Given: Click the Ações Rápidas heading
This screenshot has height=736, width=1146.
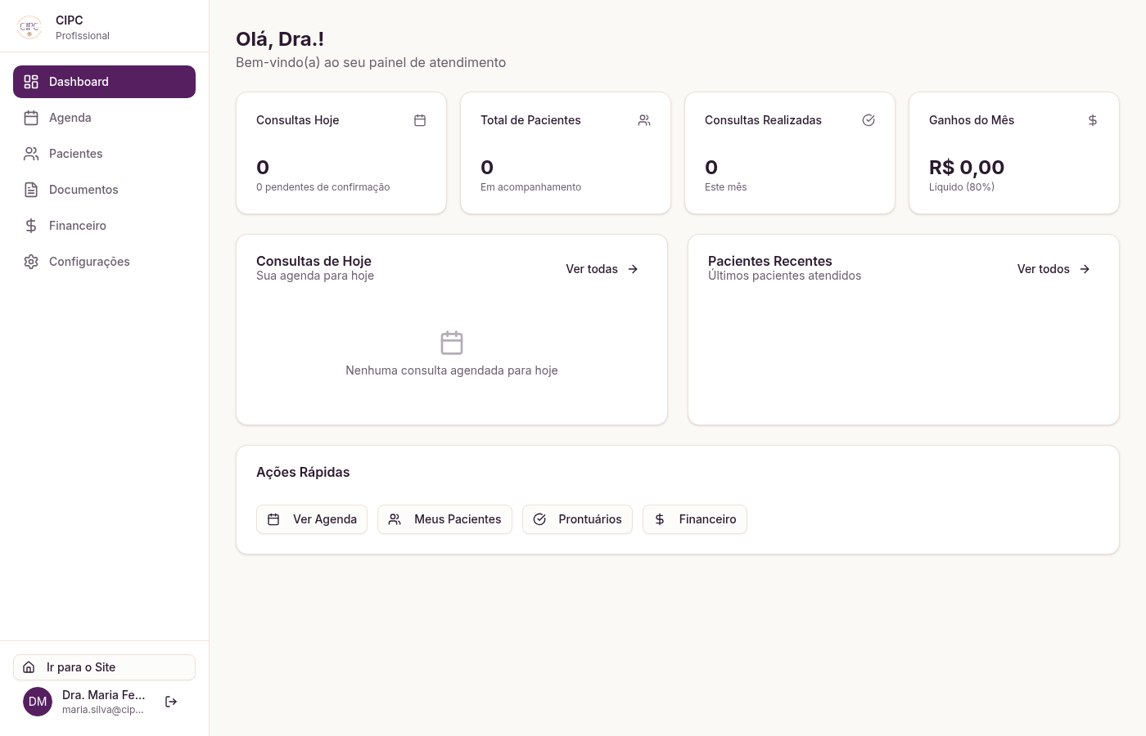Looking at the screenshot, I should click(303, 472).
